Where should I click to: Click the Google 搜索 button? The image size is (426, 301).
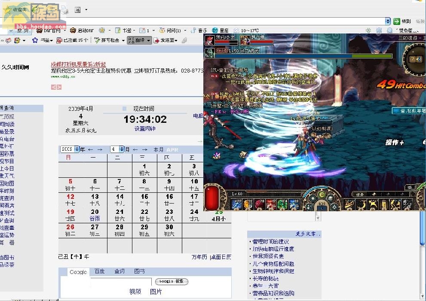(172, 281)
